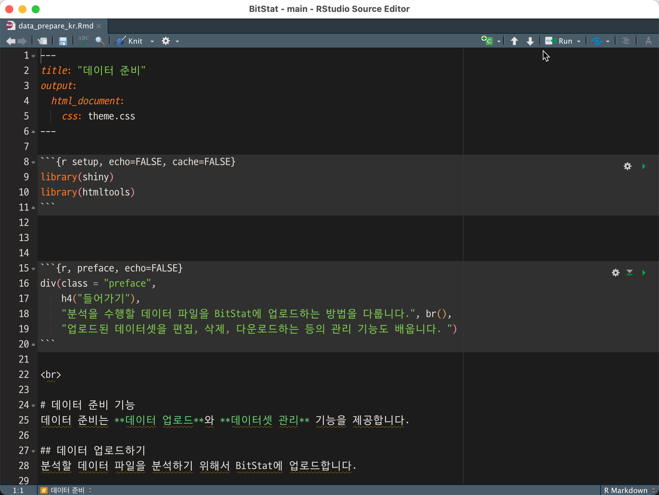Close the data_prepare_kr.Rmd tab

[x=99, y=26]
